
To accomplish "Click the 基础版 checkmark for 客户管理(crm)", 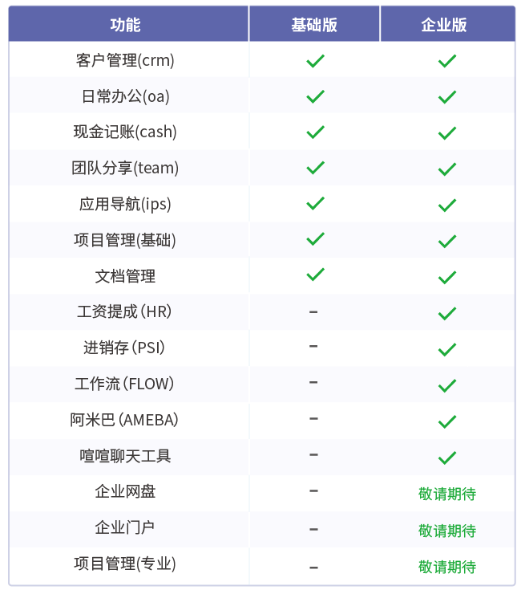I will tap(315, 60).
